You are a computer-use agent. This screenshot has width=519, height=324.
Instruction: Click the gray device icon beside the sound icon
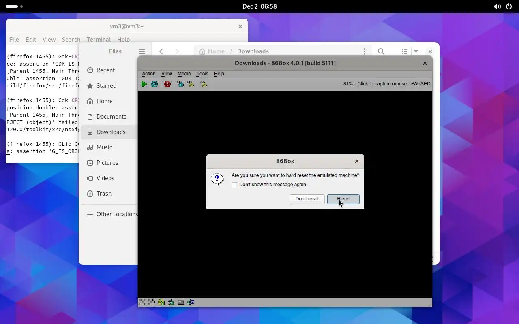tap(181, 302)
